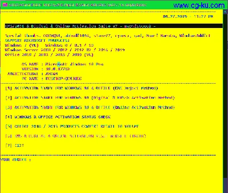
Task: Click the window title bar text
Action: pos(77,5)
